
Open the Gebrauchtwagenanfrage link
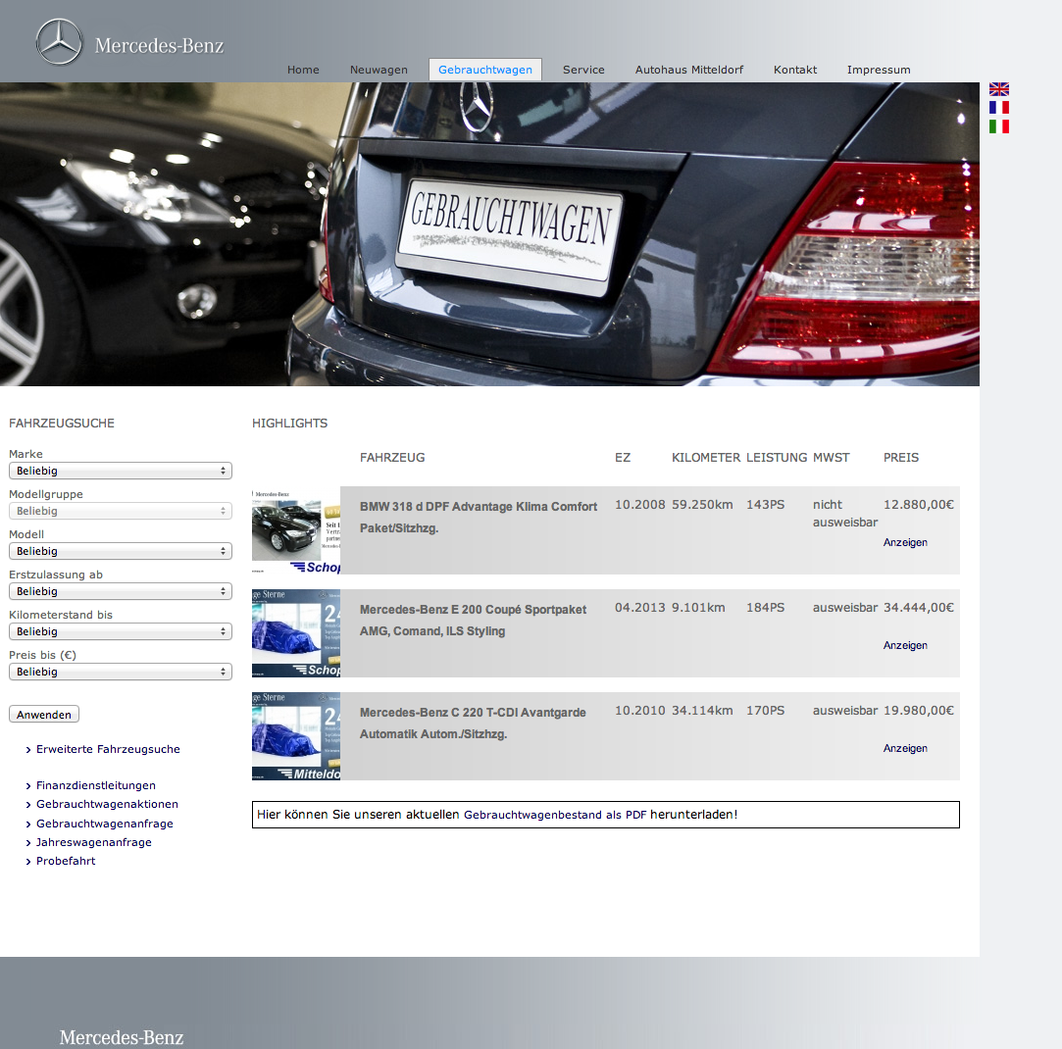click(x=104, y=824)
